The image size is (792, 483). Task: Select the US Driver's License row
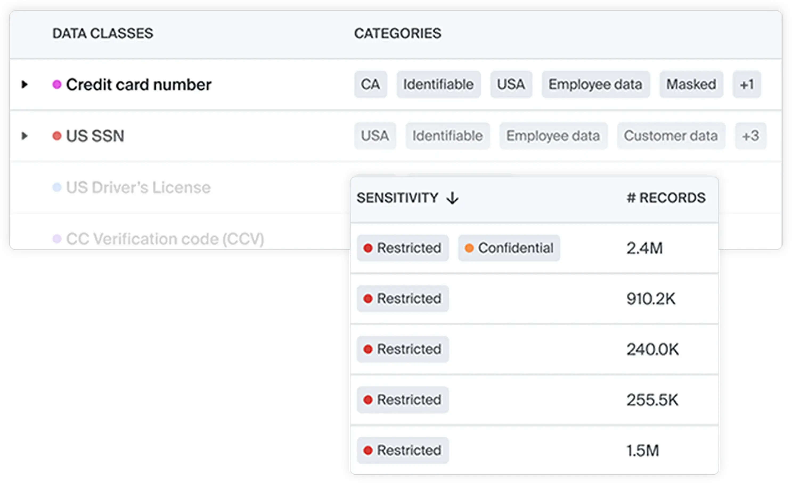coord(138,188)
